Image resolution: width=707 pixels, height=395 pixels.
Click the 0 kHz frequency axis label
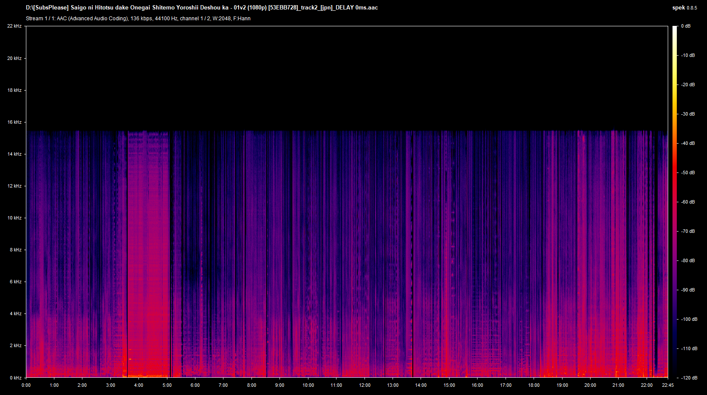coord(16,378)
